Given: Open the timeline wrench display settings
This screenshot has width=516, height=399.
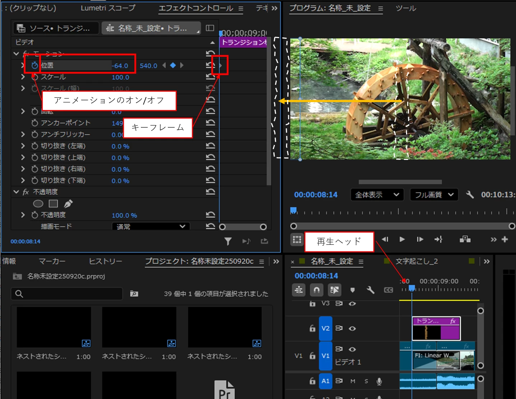Looking at the screenshot, I should [370, 290].
